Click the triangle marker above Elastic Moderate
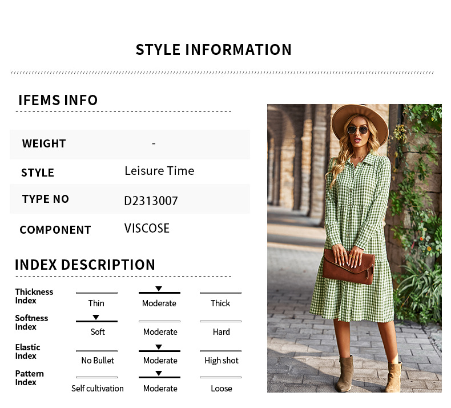451x408 pixels. pyautogui.click(x=159, y=347)
